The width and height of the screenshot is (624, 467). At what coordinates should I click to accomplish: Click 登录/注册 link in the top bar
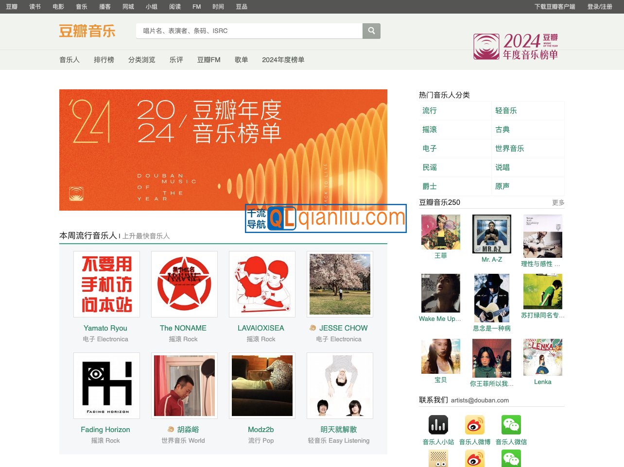599,7
